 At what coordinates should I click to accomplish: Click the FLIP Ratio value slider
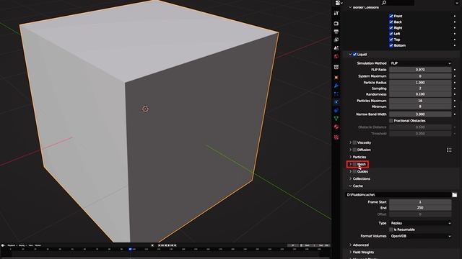[x=420, y=70]
